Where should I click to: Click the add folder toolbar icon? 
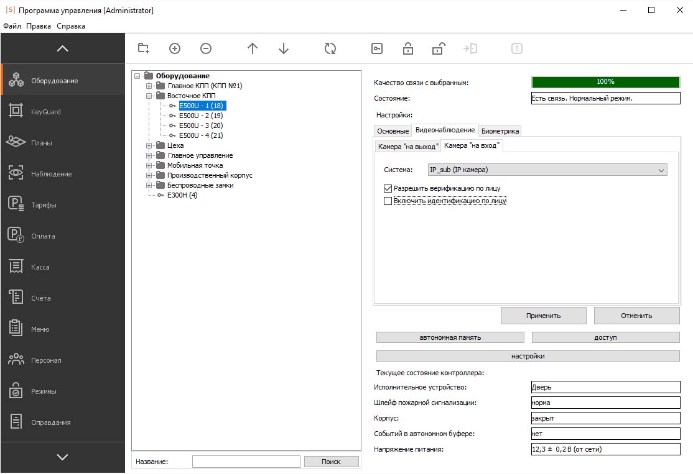click(144, 48)
